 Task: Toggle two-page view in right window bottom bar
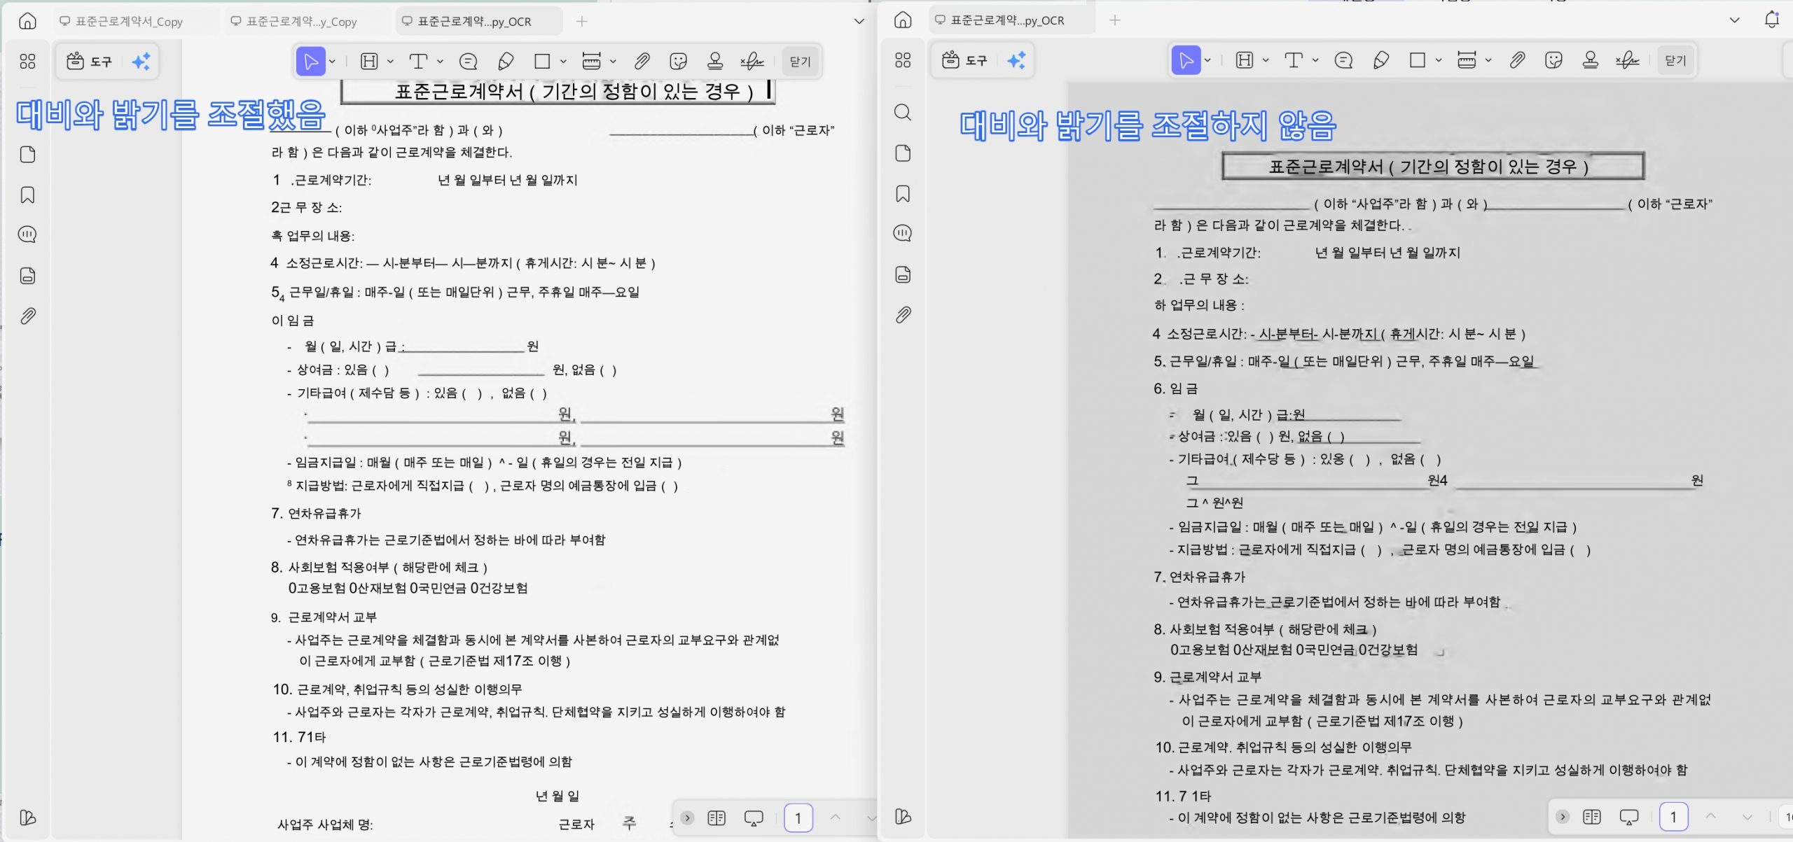coord(1592,817)
